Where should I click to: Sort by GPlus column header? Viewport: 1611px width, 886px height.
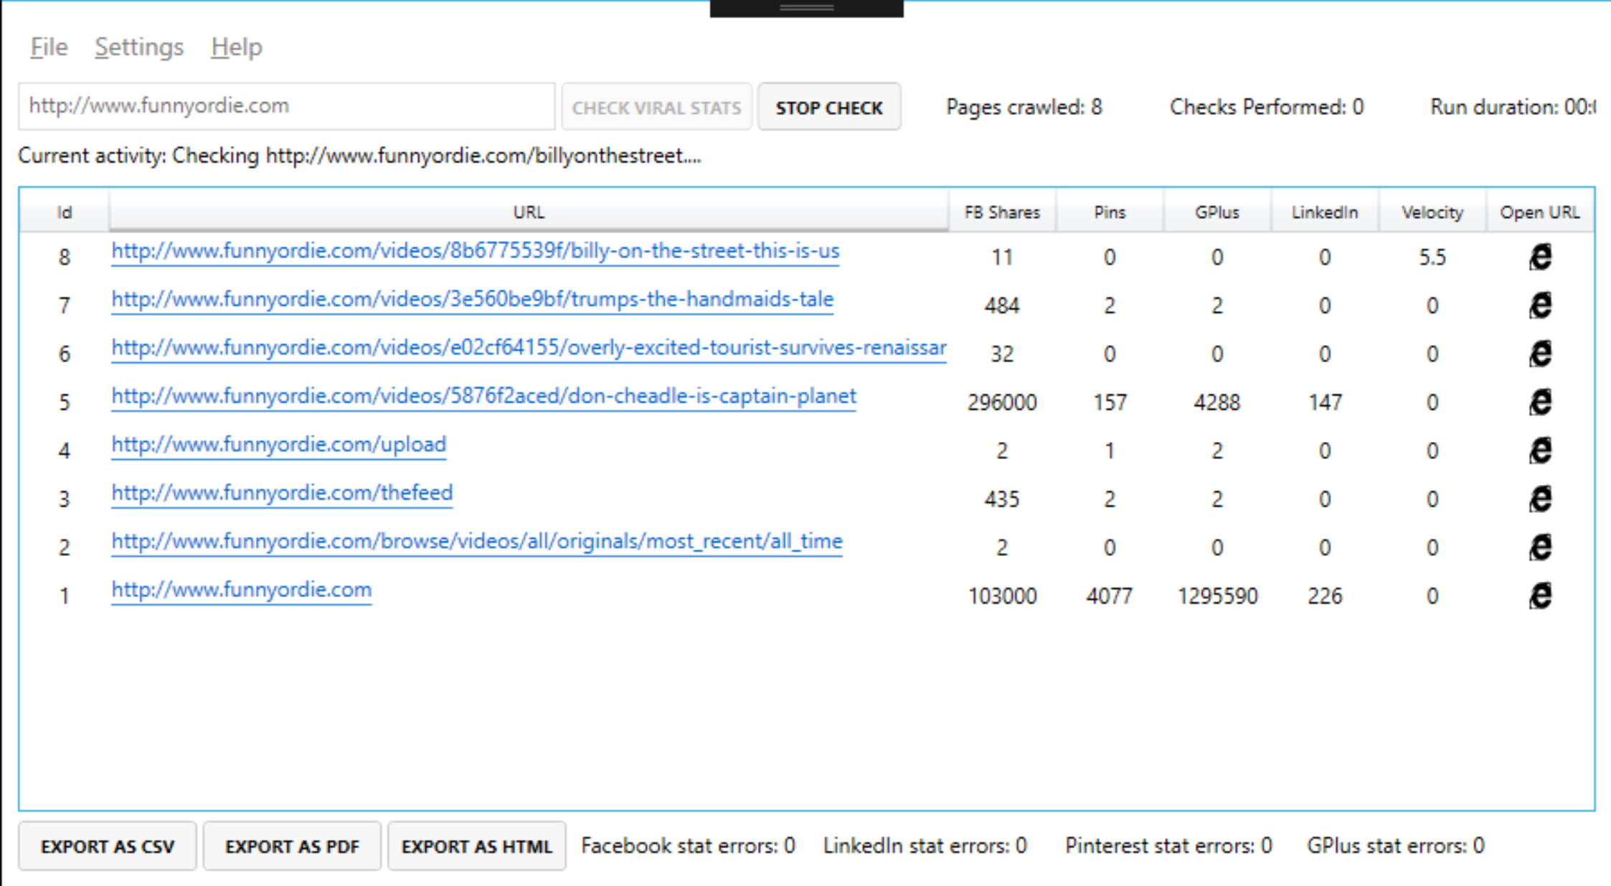(x=1217, y=212)
